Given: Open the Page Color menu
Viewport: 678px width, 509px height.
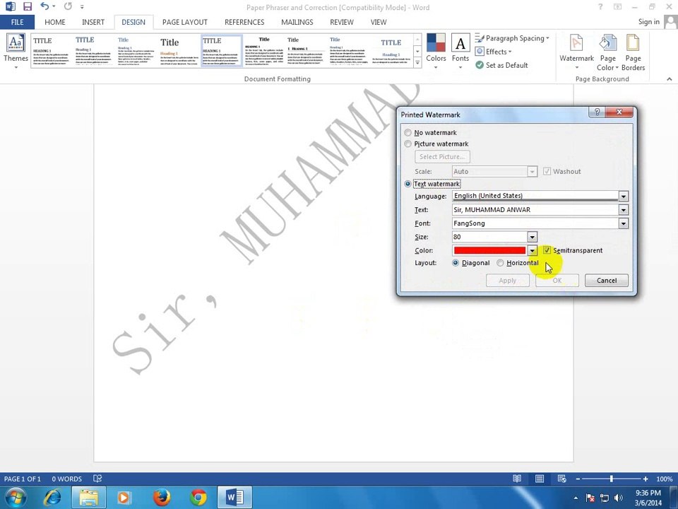Looking at the screenshot, I should (x=608, y=51).
